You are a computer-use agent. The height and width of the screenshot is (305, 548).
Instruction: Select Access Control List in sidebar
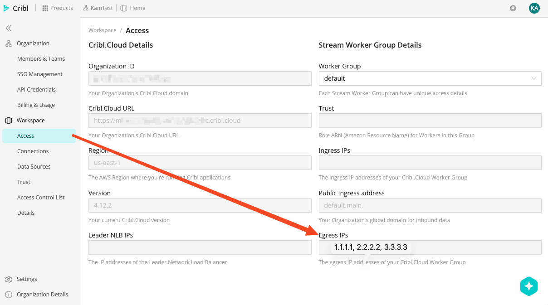pos(41,198)
